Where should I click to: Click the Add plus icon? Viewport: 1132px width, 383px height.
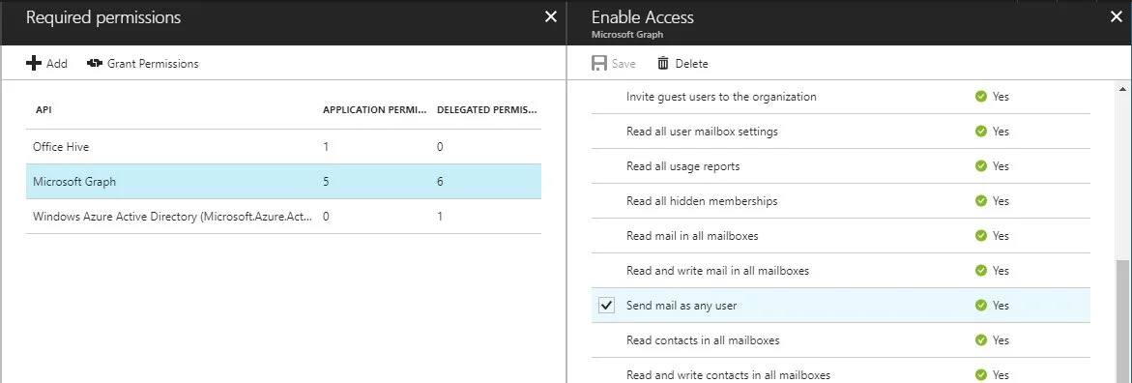[x=33, y=63]
